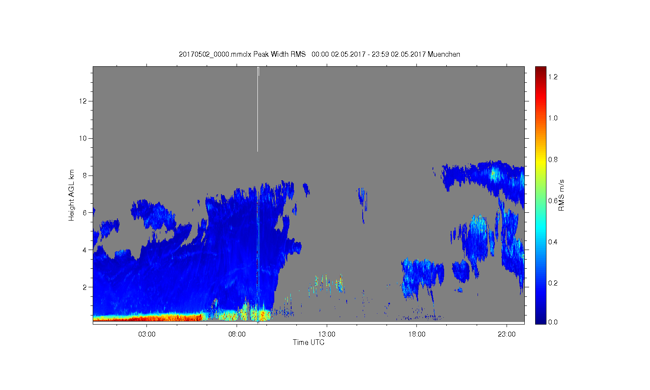Click the plot title text at top
The width and height of the screenshot is (650, 390).
pyautogui.click(x=319, y=54)
